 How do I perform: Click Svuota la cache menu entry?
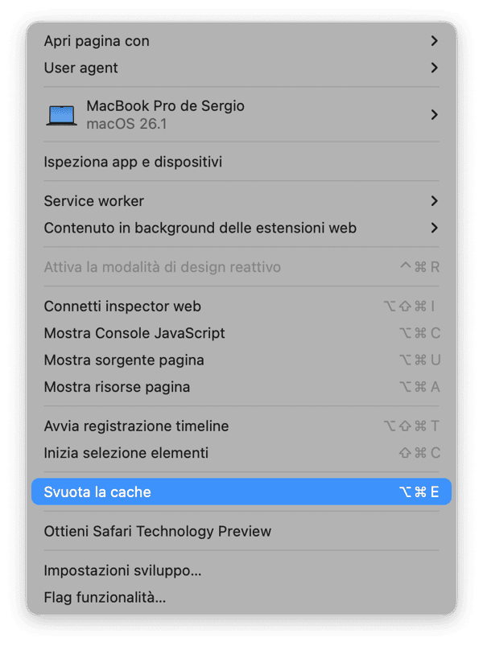click(x=97, y=492)
